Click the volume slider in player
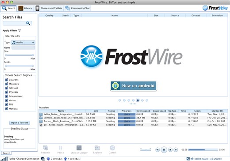Screen dimensions: 230x161 pos(146,150)
